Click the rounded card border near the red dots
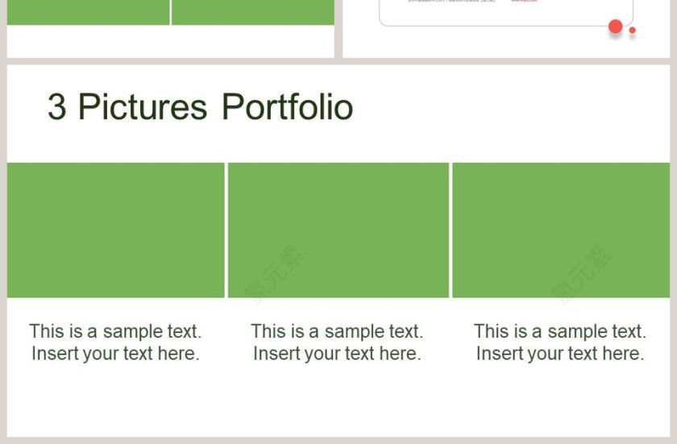The height and width of the screenshot is (444, 677). 500,26
